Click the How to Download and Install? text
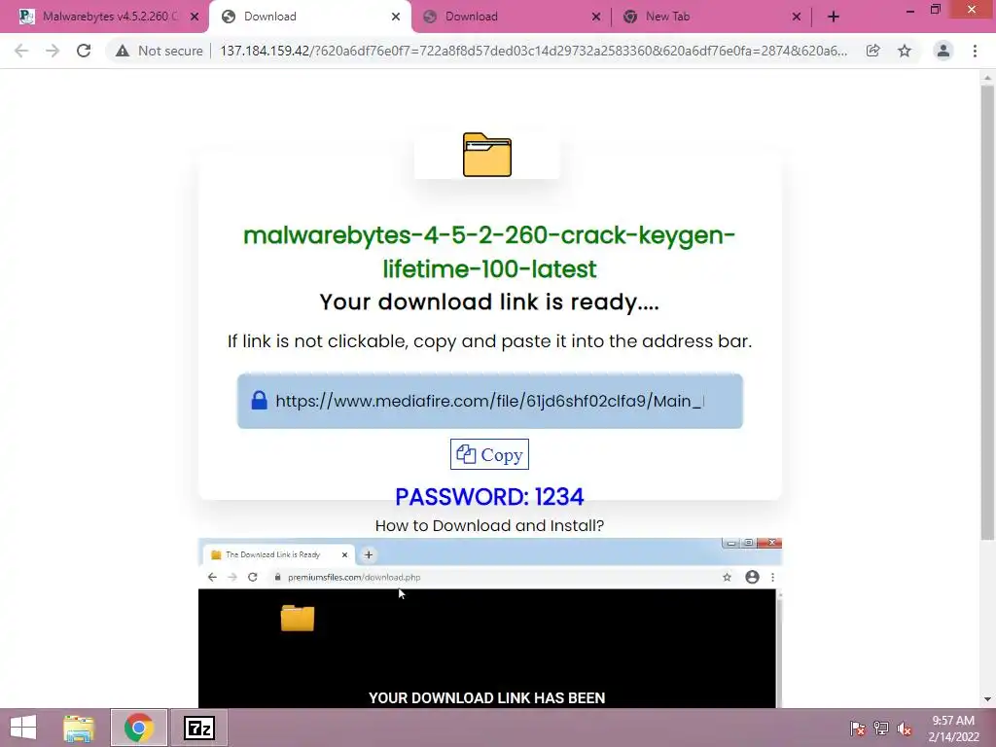 coord(489,525)
